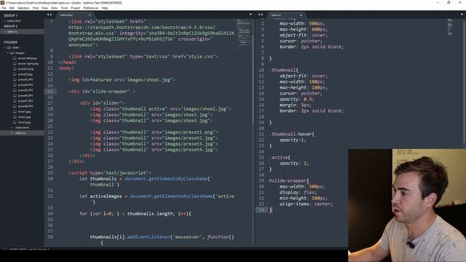The width and height of the screenshot is (466, 262).
Task: Click line number 34 in style.css gutter
Action: click(x=261, y=210)
